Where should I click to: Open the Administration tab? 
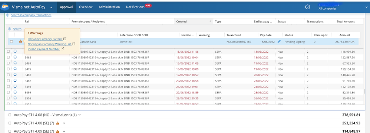point(109,7)
